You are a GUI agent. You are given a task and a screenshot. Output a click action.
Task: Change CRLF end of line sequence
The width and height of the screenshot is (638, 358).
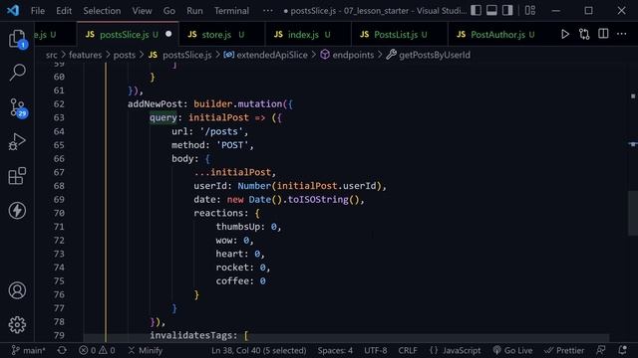(x=408, y=350)
